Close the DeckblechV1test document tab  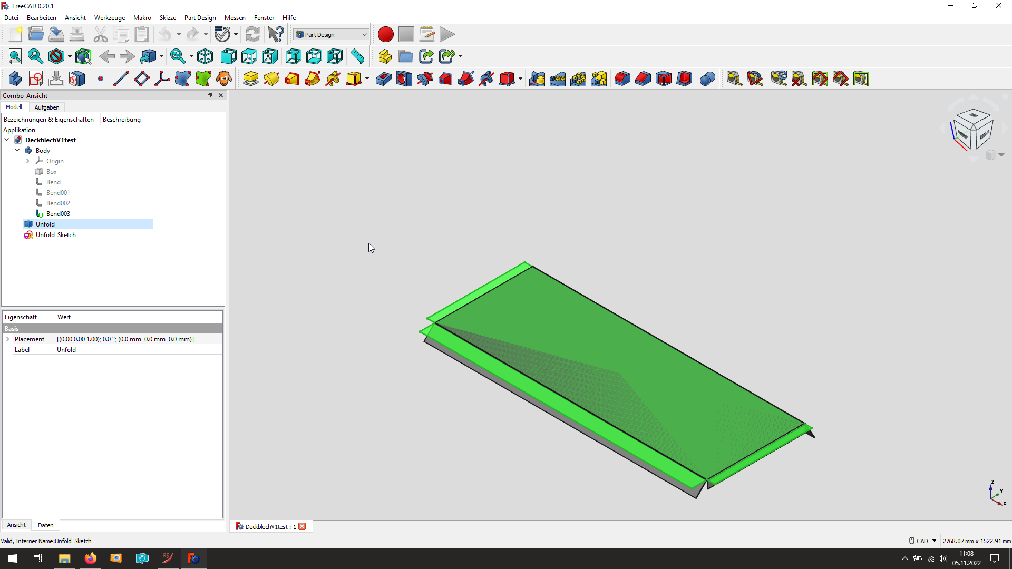click(x=302, y=526)
